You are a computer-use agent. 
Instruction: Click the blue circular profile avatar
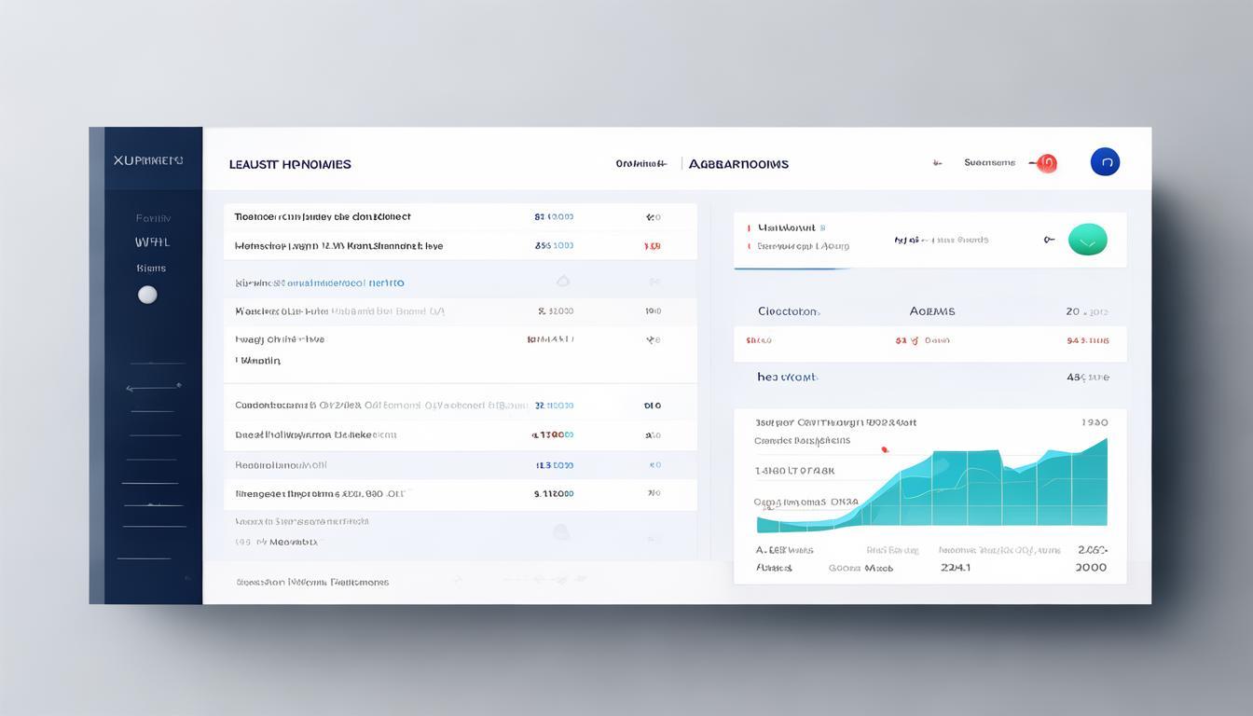point(1105,162)
